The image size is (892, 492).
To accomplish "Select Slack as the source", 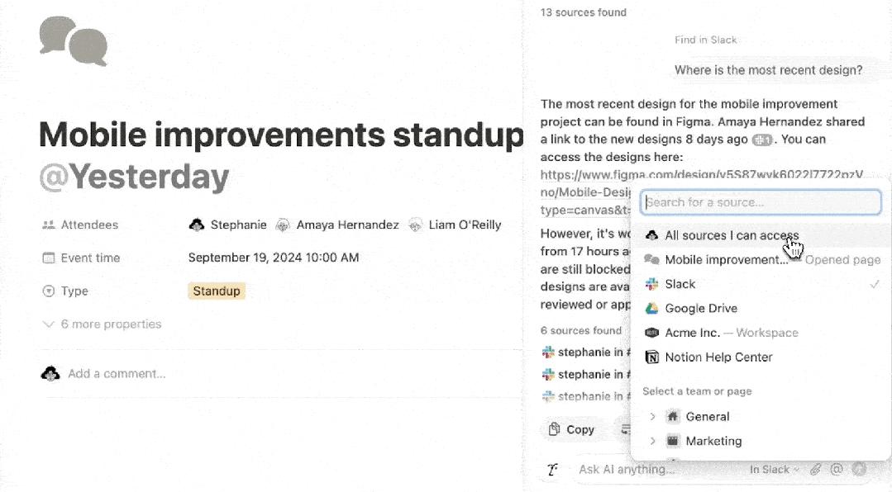I will (x=680, y=284).
